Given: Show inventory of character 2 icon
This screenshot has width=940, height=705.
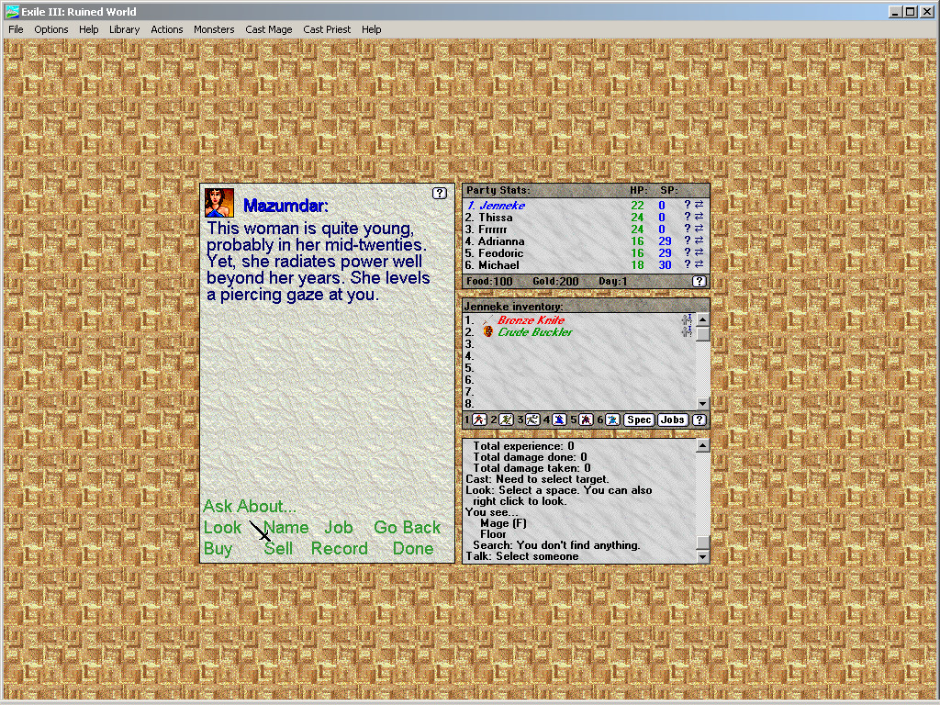Looking at the screenshot, I should [x=506, y=420].
